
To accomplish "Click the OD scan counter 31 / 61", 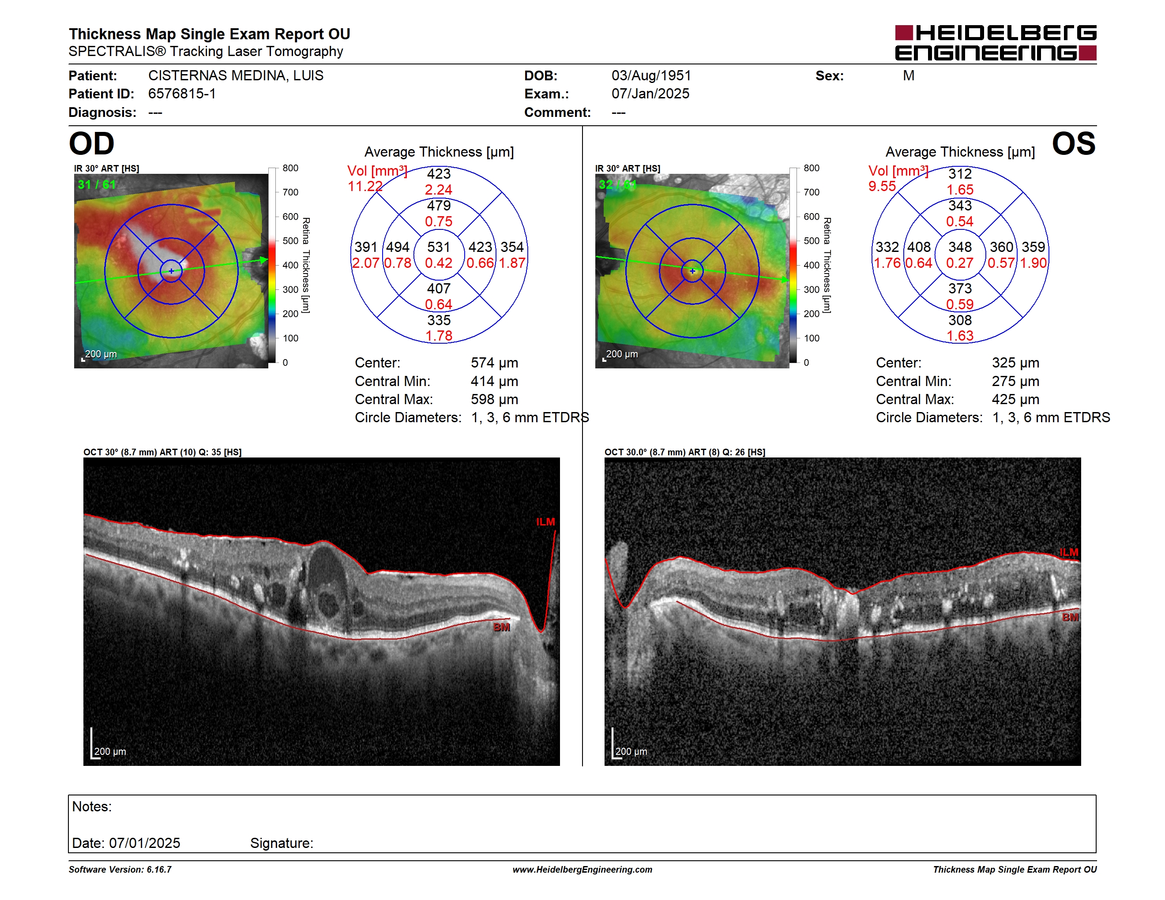I will pyautogui.click(x=97, y=184).
